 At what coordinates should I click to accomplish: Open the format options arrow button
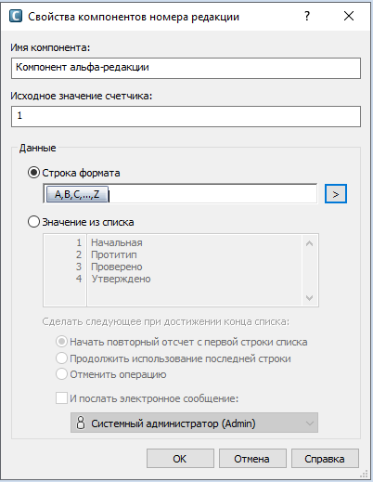click(x=336, y=194)
